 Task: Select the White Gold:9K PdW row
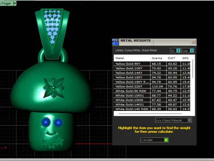pyautogui.click(x=152, y=91)
